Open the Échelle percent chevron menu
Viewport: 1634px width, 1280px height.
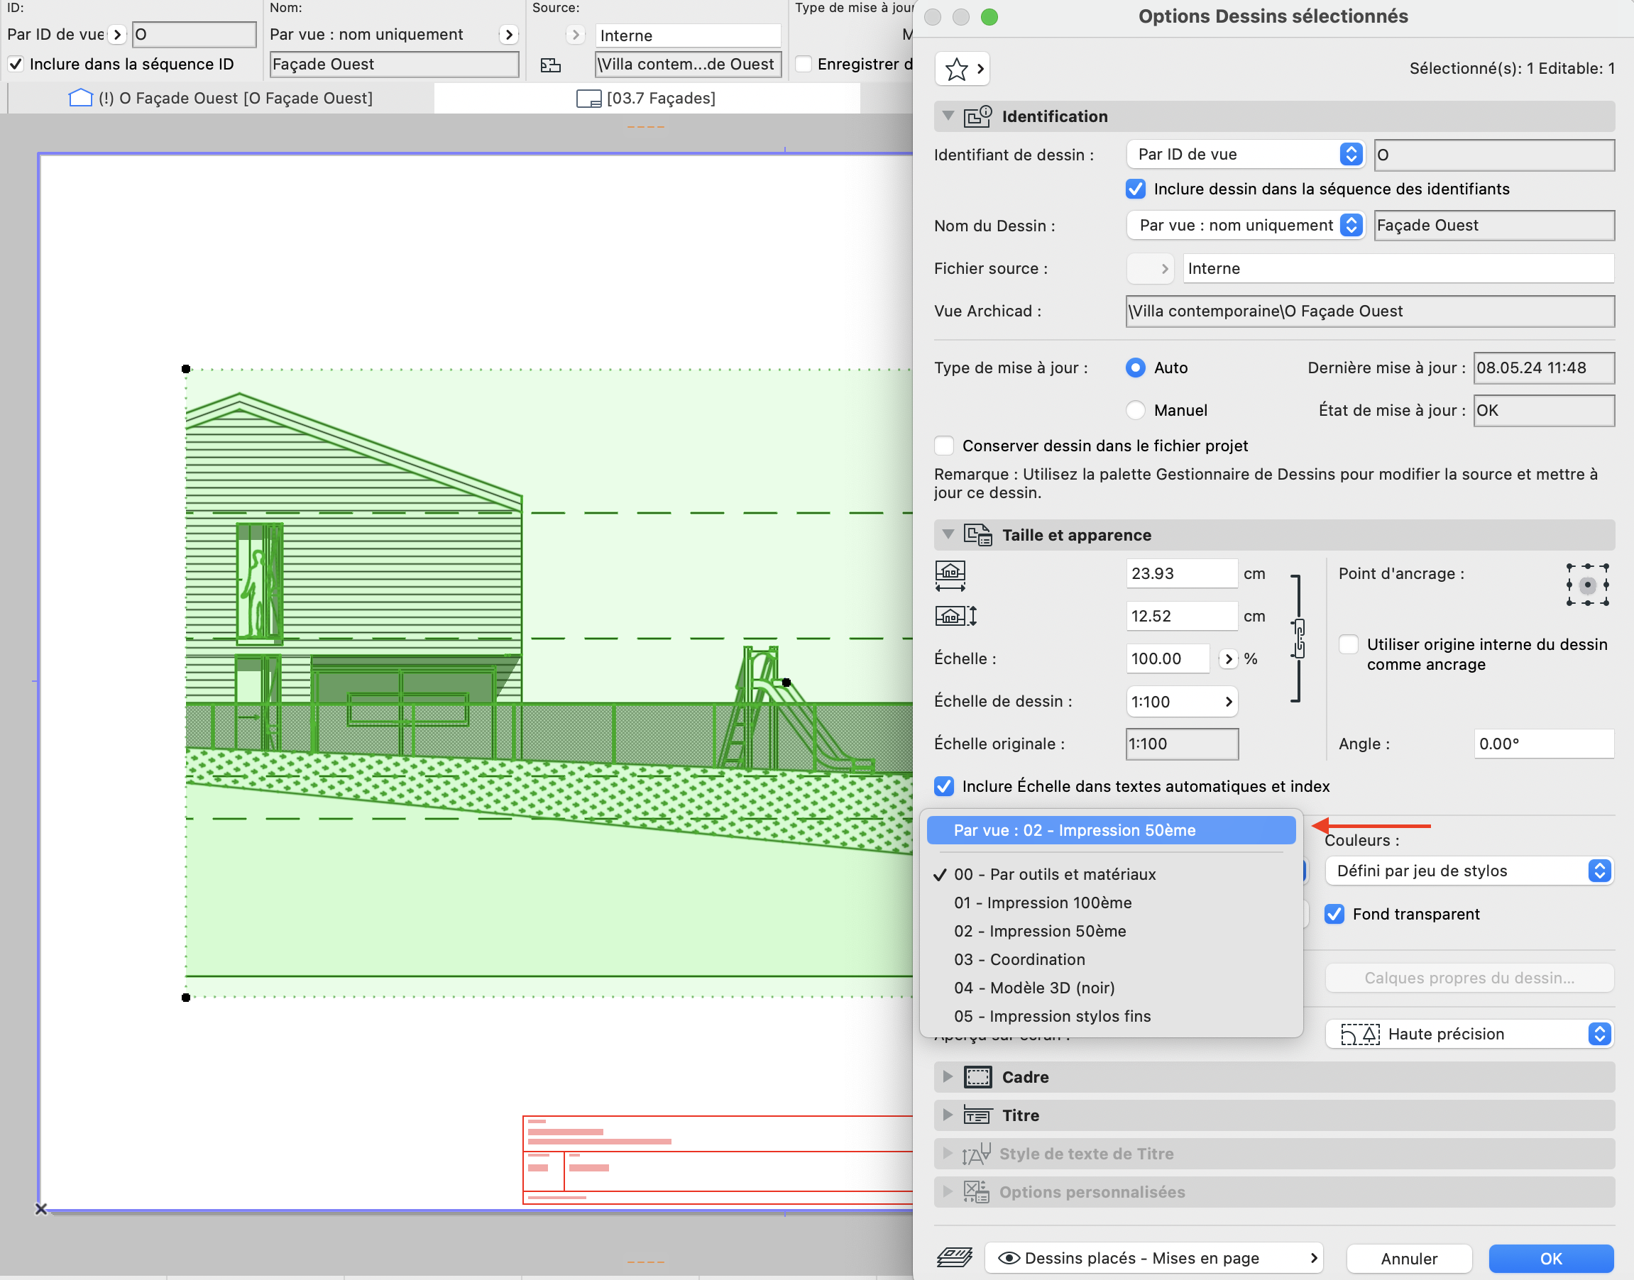tap(1228, 658)
